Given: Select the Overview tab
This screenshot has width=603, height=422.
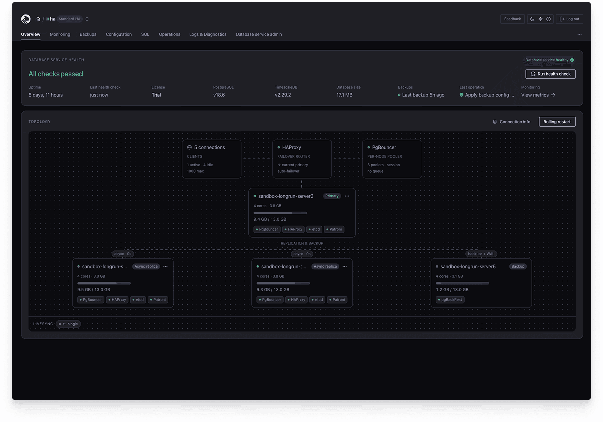Looking at the screenshot, I should tap(31, 34).
